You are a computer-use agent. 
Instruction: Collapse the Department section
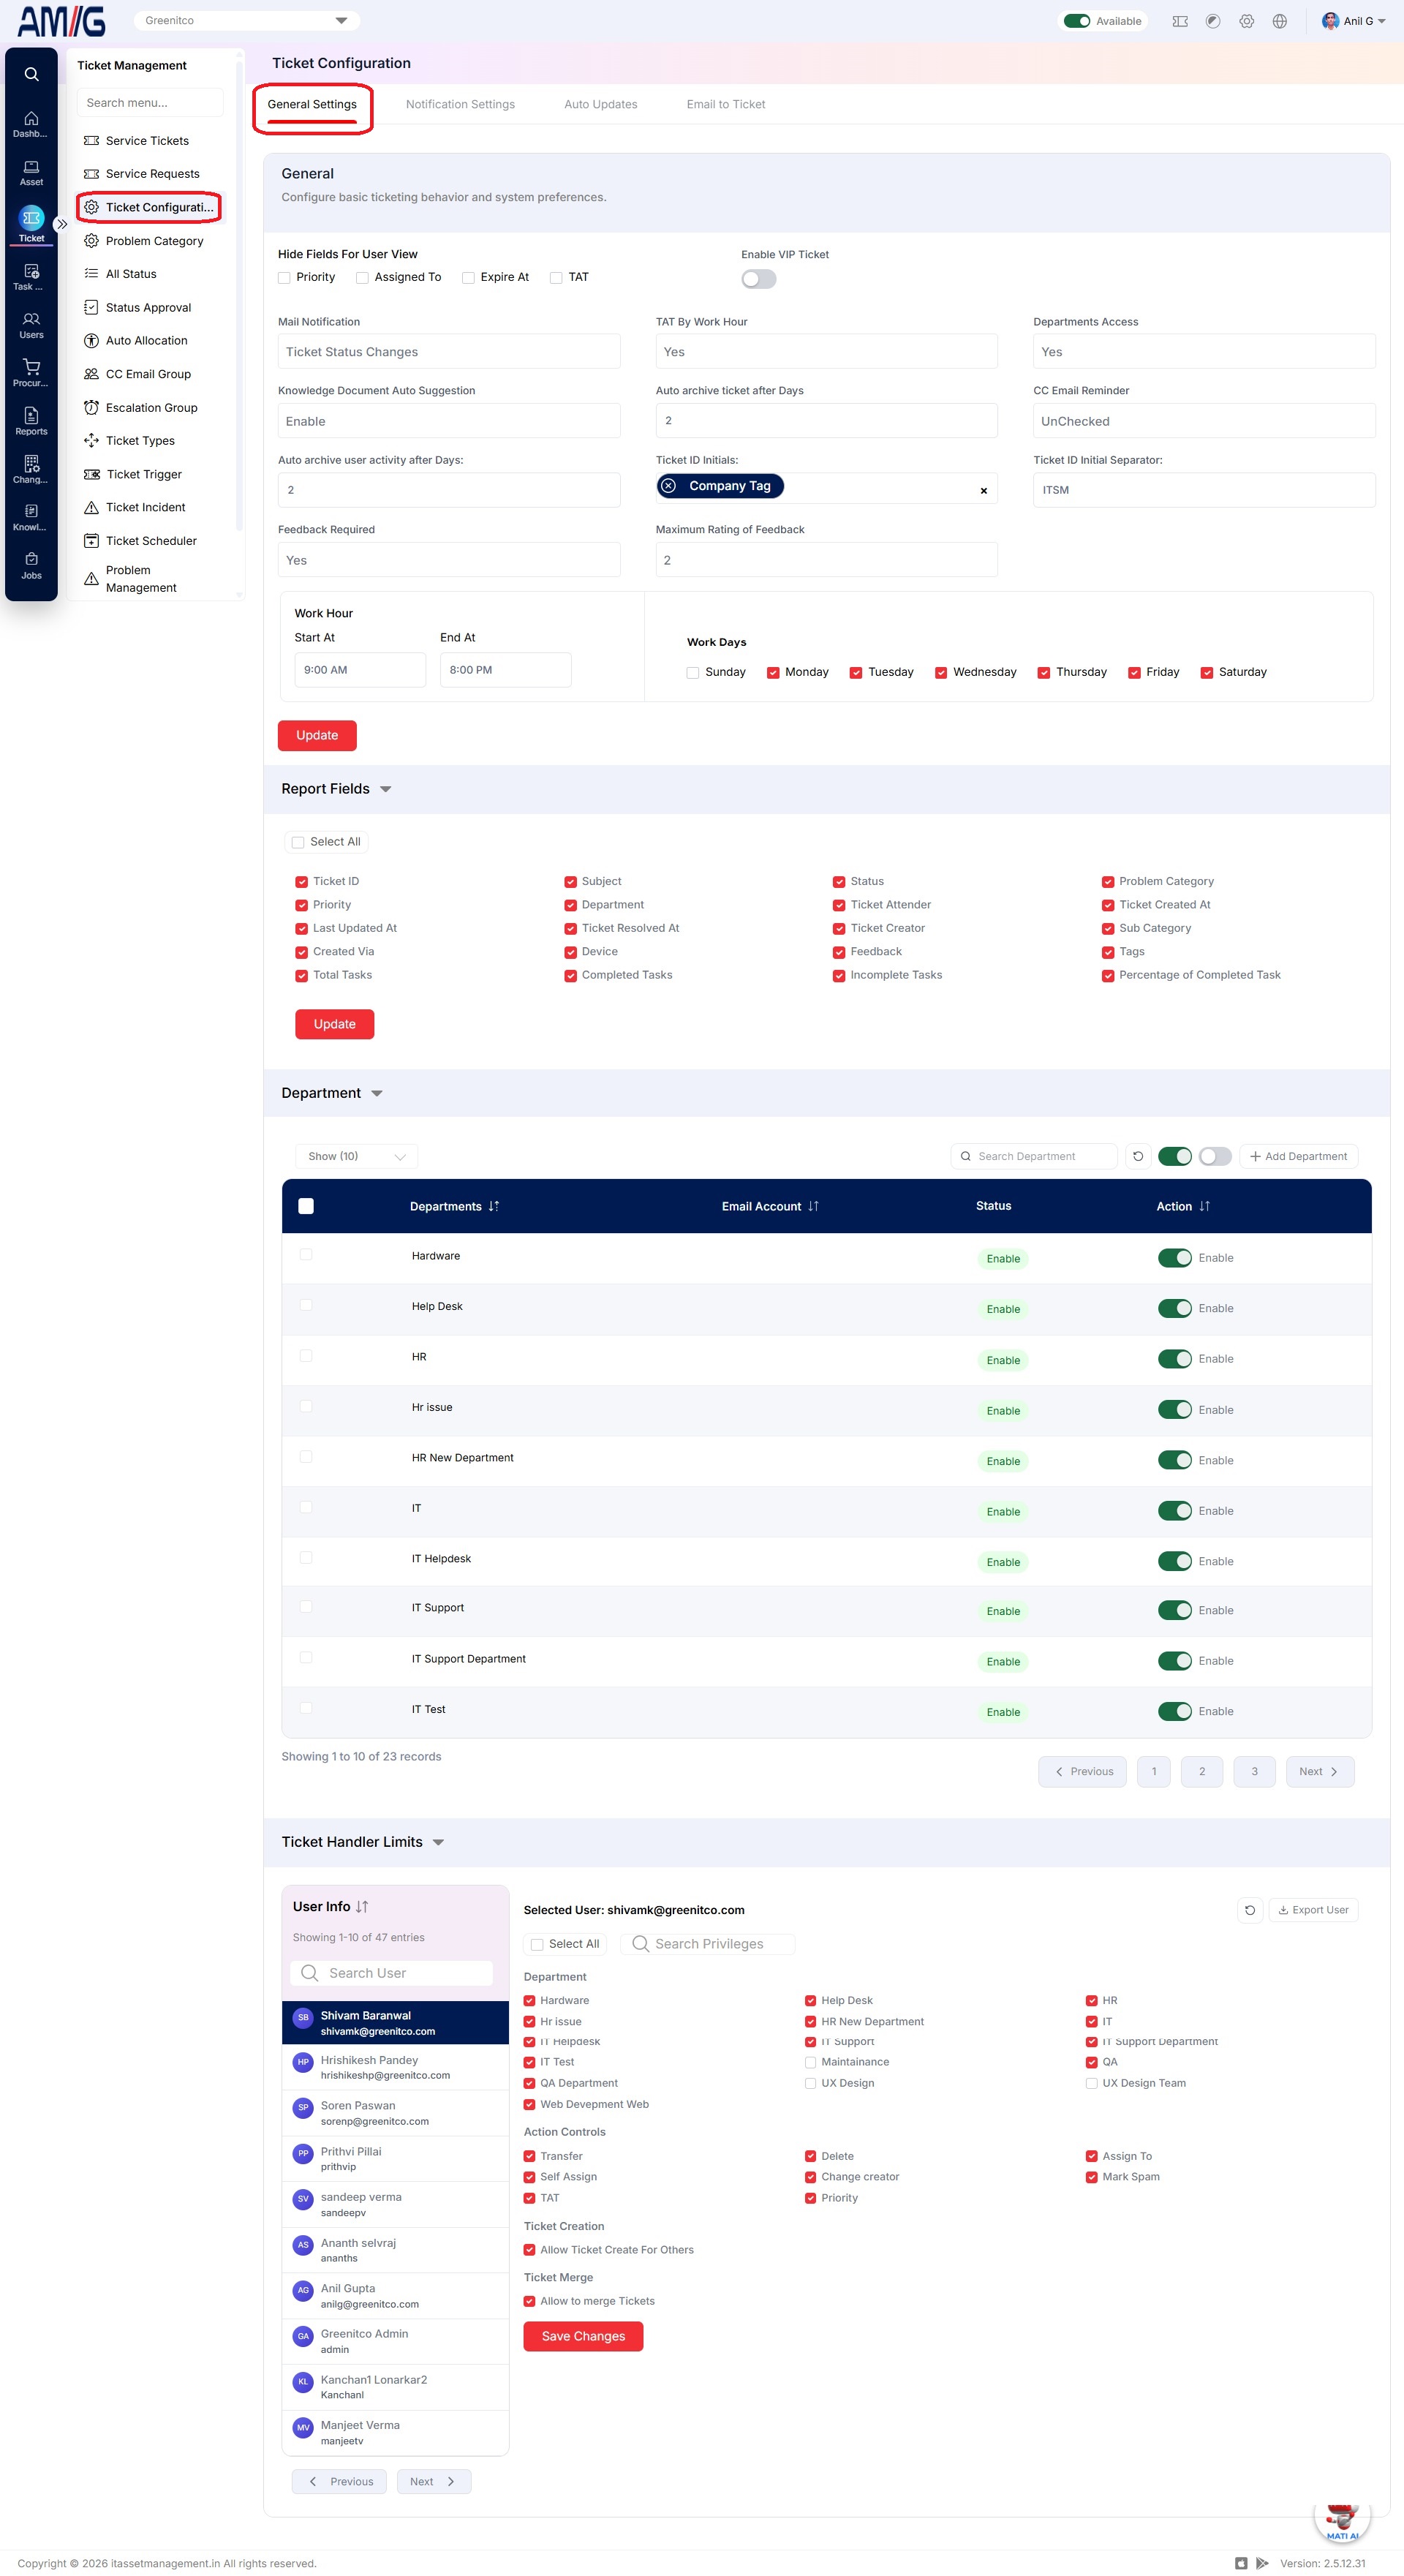tap(377, 1094)
